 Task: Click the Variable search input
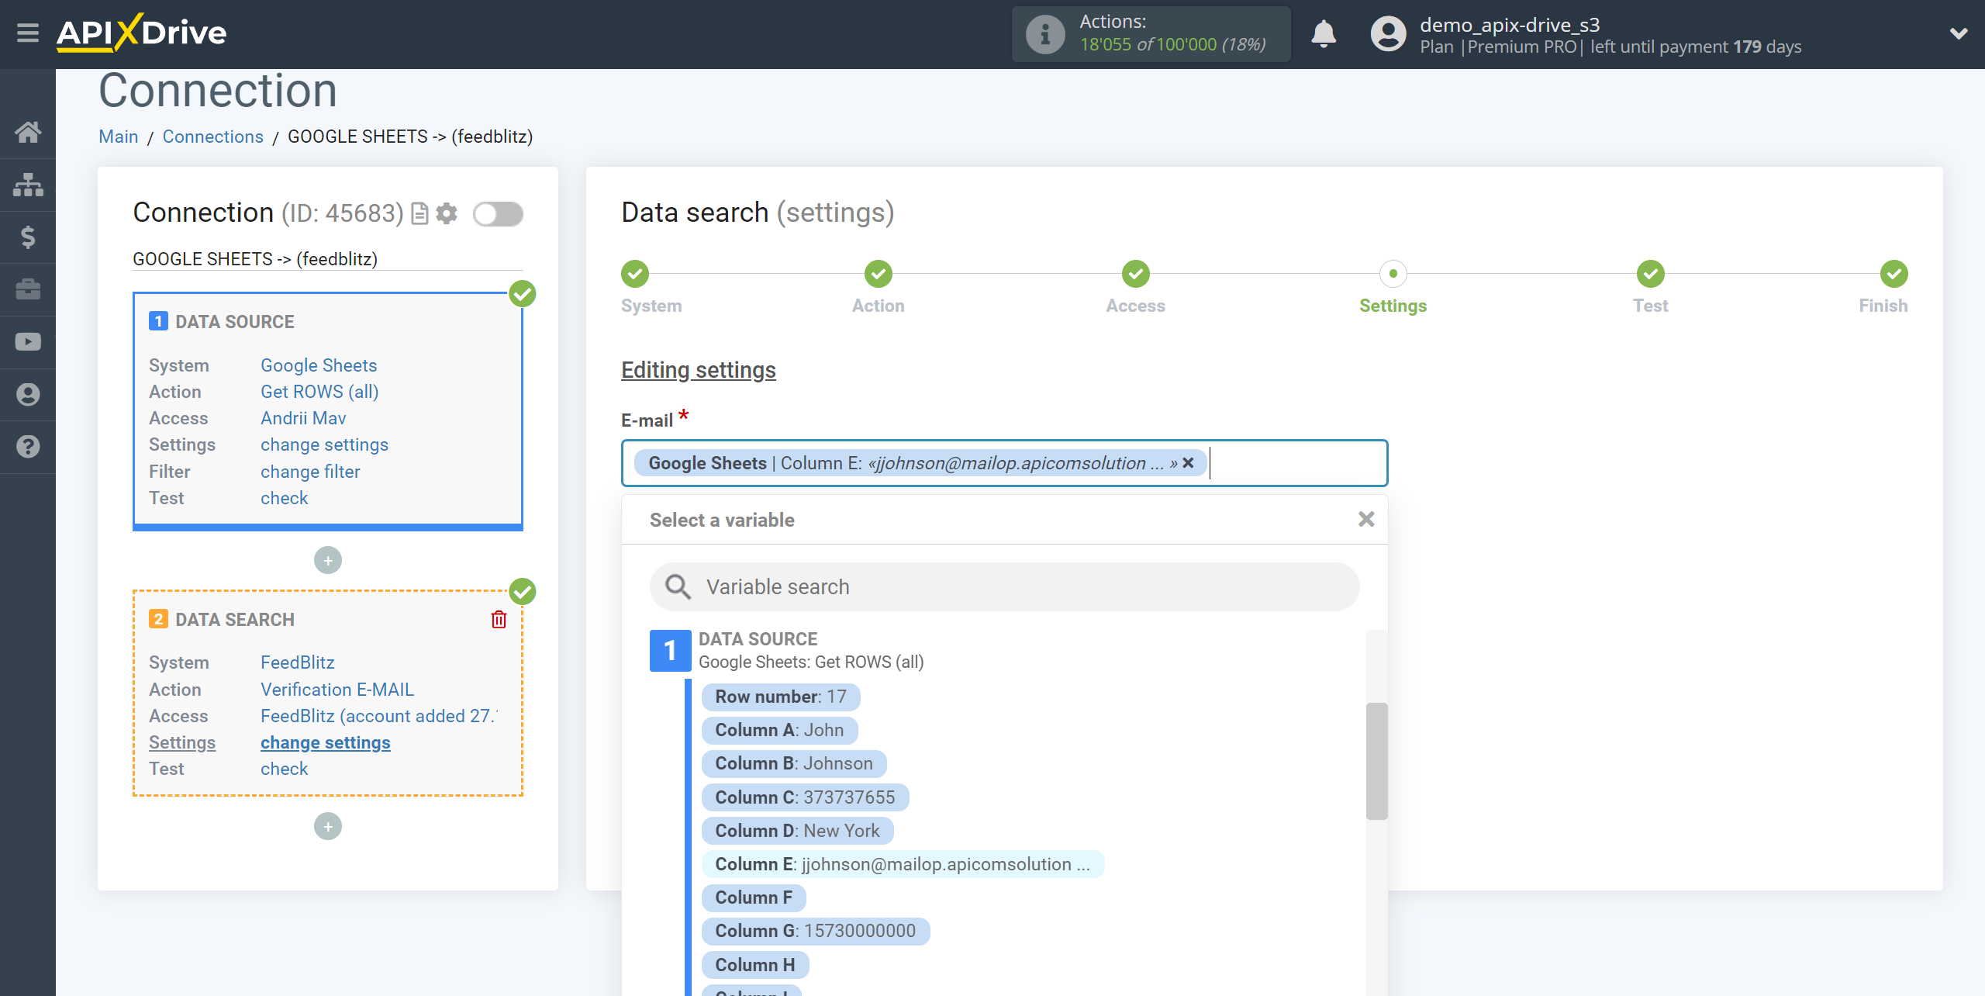point(1004,586)
